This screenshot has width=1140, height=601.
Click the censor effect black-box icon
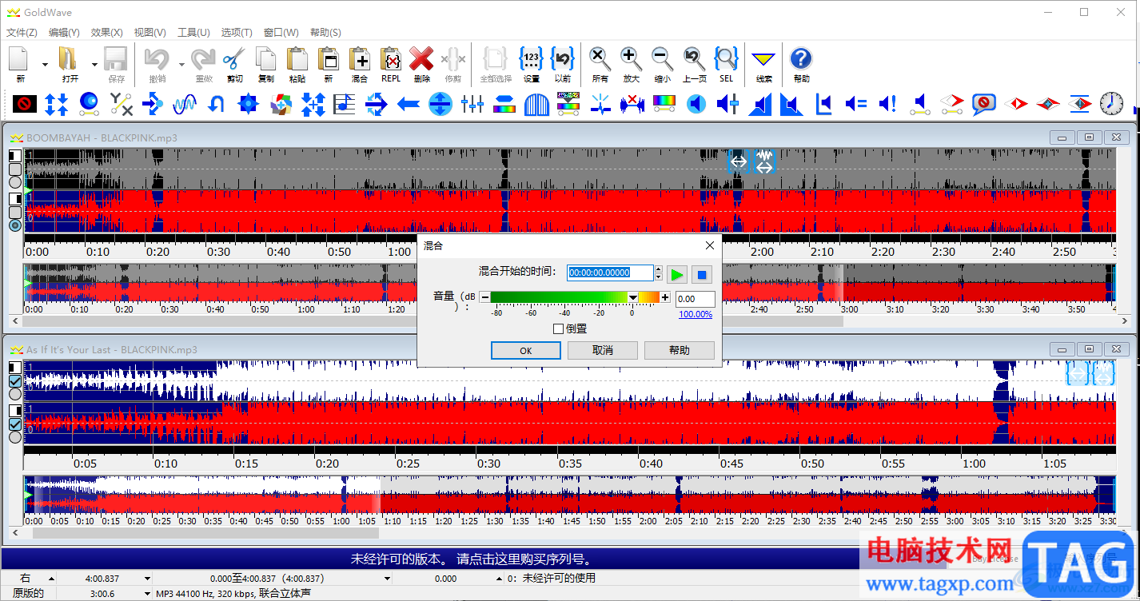25,104
